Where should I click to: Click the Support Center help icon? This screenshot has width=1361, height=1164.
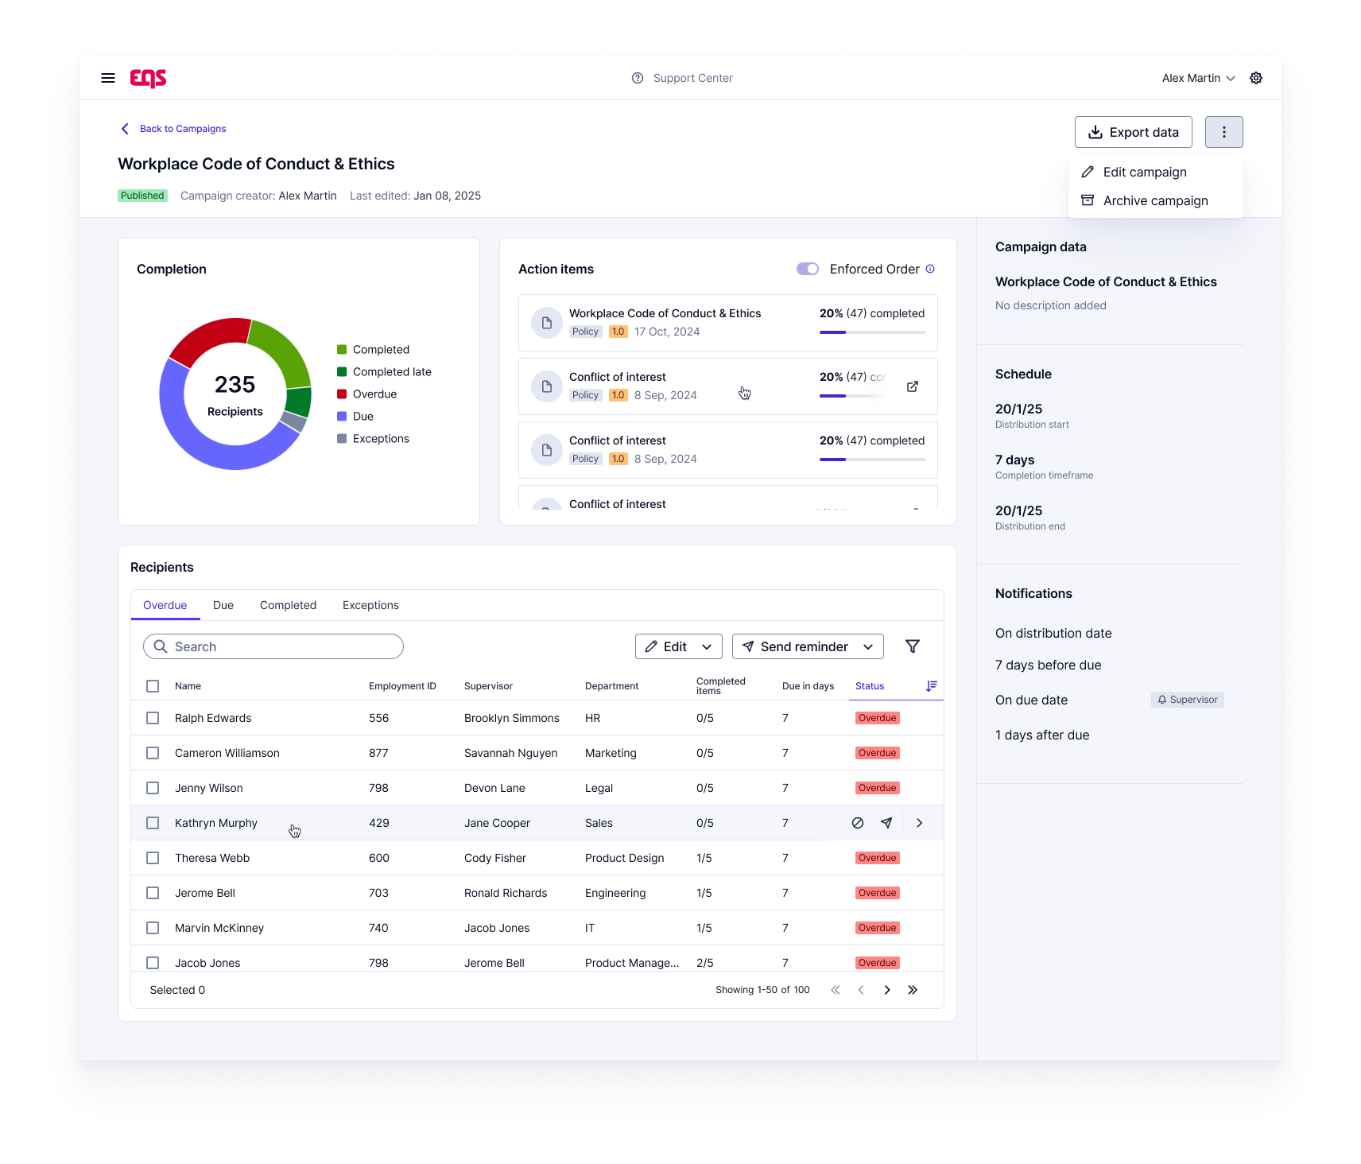click(638, 78)
